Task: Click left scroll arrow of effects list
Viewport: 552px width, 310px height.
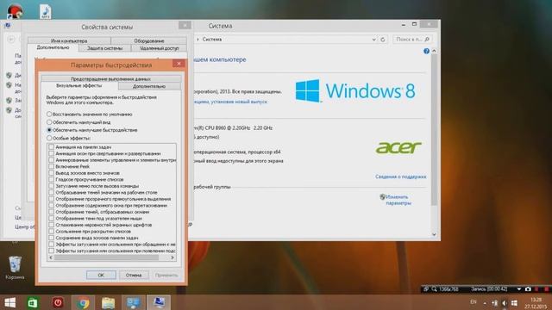Action: (x=51, y=257)
